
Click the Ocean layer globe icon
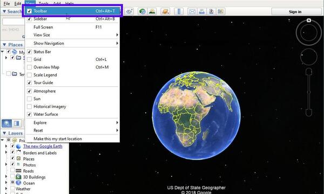(x=18, y=183)
